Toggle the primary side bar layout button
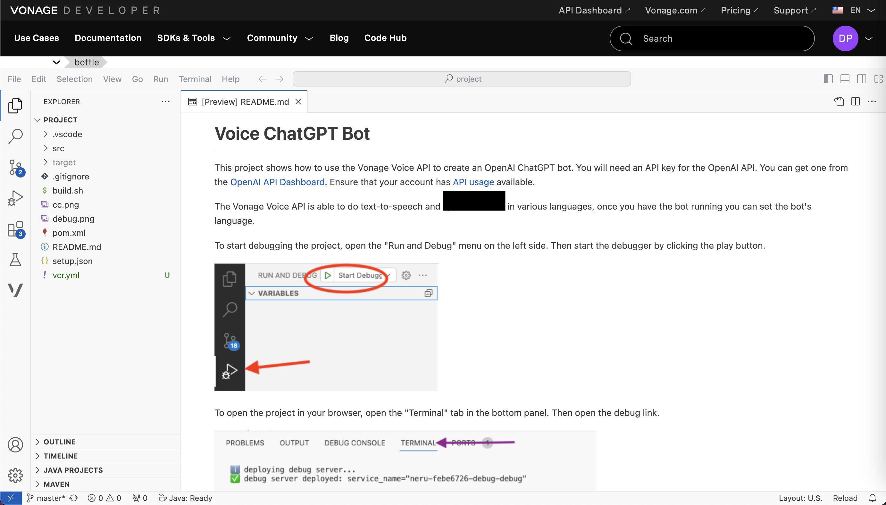This screenshot has width=886, height=505. tap(828, 79)
